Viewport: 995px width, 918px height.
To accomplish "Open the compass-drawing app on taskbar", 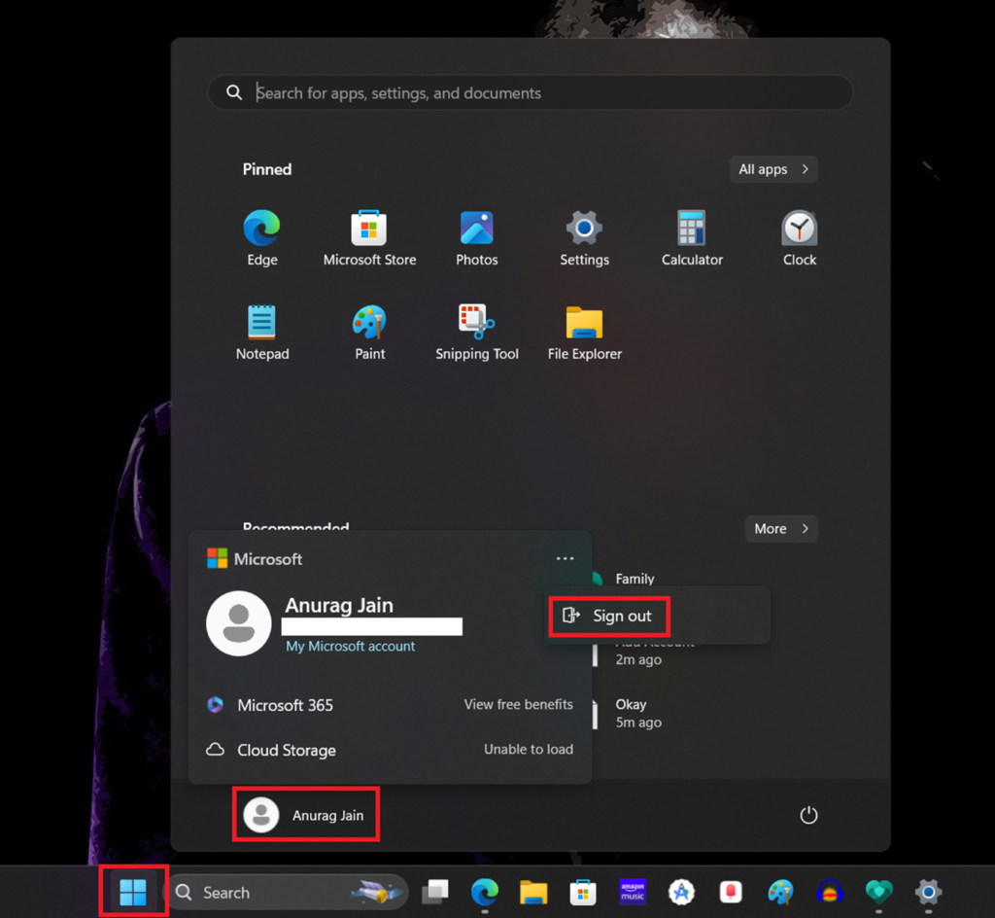I will 681,892.
